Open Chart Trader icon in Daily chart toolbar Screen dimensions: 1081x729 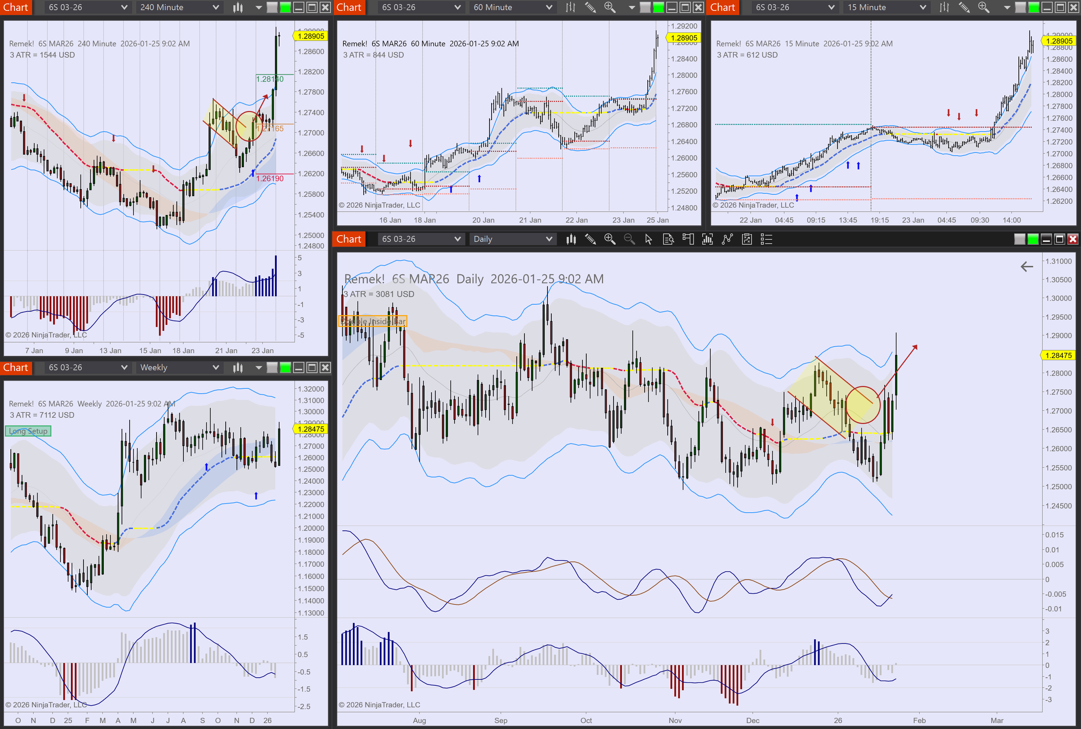[688, 239]
